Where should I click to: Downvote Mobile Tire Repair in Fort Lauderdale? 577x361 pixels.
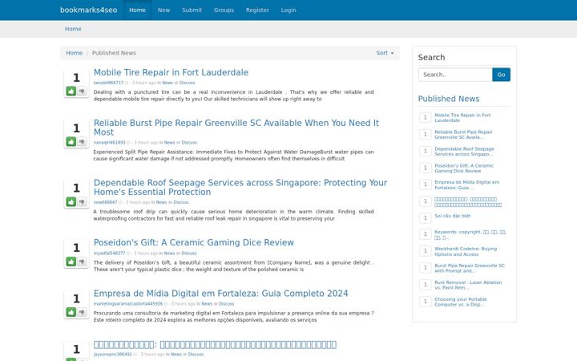pos(82,91)
